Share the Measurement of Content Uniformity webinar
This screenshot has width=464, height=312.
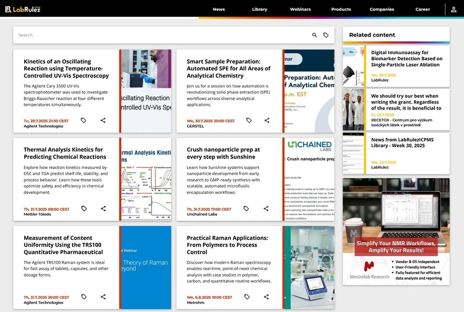coord(103,296)
